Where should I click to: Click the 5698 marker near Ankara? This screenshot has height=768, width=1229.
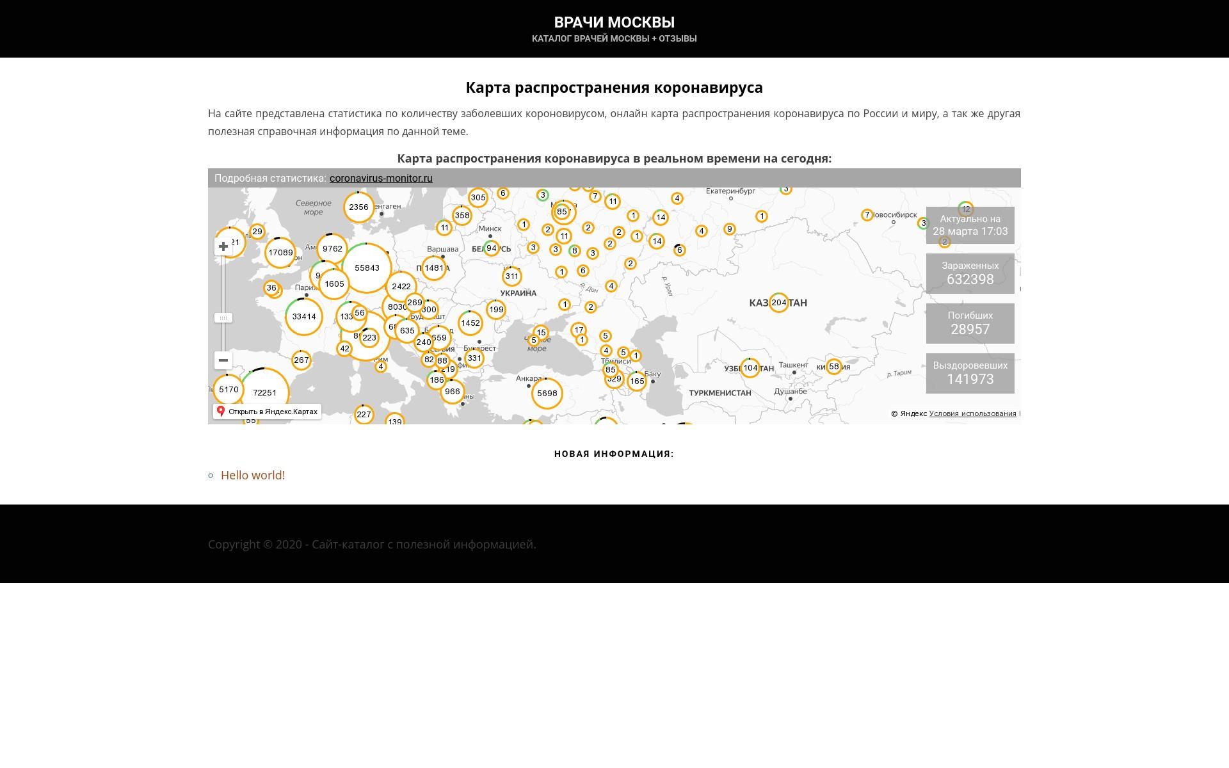click(547, 394)
